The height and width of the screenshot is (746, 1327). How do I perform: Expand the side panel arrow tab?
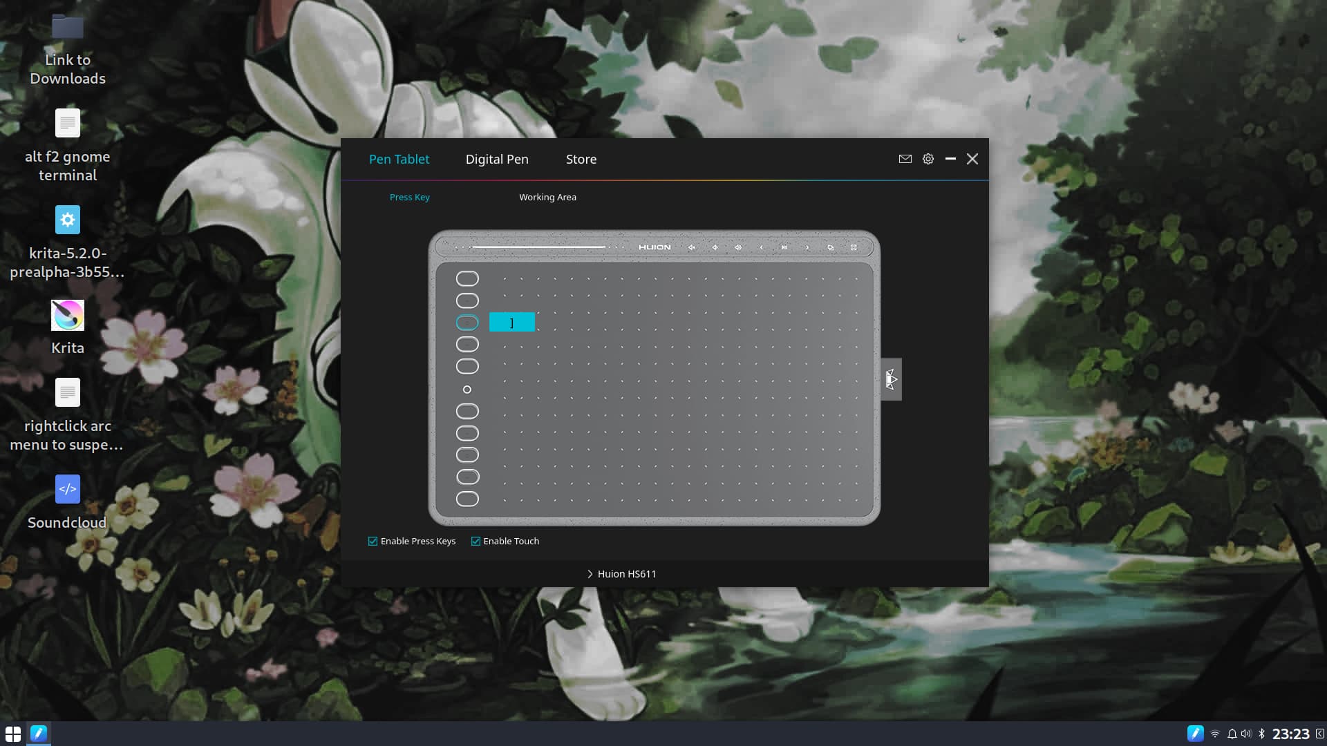click(891, 379)
